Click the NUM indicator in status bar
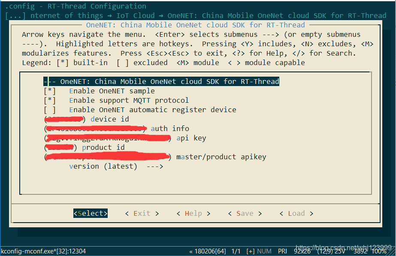Image resolution: width=396 pixels, height=256 pixels. [264, 251]
